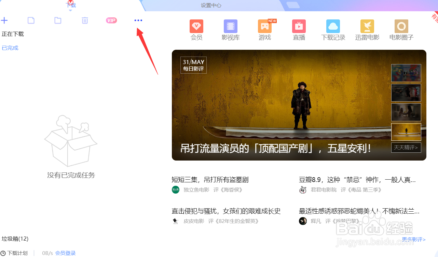Image resolution: width=438 pixels, height=257 pixels.
Task: Open article 直击侵犯与骚扰，女孩们的艰难成长史
Action: point(226,211)
